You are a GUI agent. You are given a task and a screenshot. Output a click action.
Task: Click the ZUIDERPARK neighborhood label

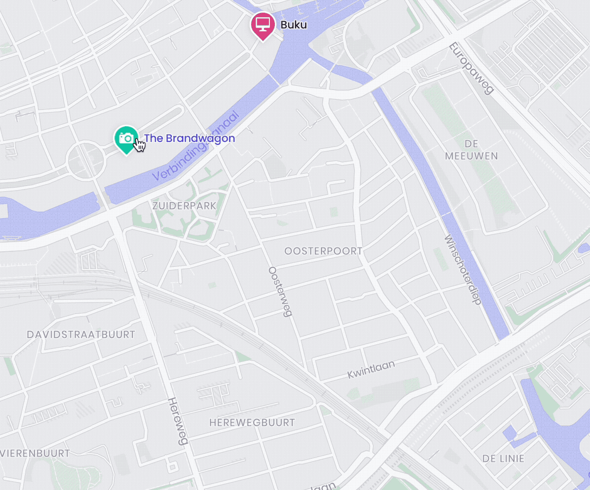[184, 206]
